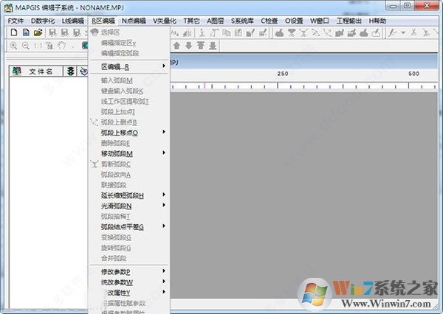Click the edit-state icon right of traffic light
This screenshot has width=443, height=314.
click(x=83, y=71)
